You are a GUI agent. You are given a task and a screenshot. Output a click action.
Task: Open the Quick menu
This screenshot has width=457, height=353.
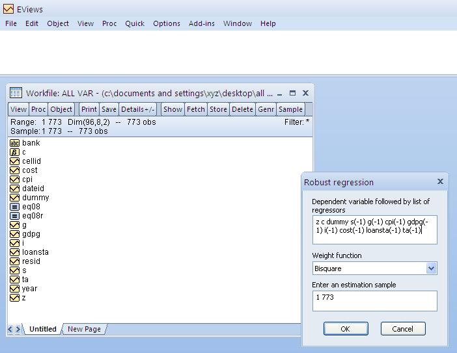pos(135,23)
